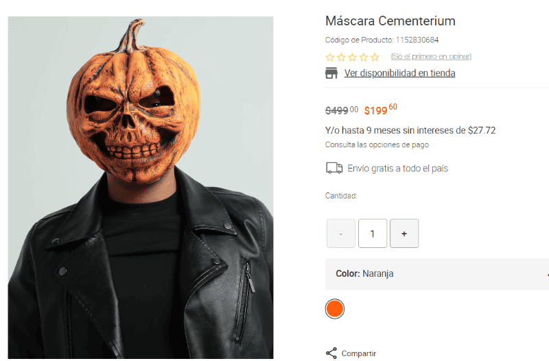This screenshot has width=549, height=361.
Task: Choose the fourth rating star
Action: [363, 57]
